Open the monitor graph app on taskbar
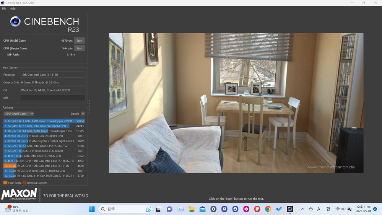This screenshot has height=215, width=382. point(180,209)
